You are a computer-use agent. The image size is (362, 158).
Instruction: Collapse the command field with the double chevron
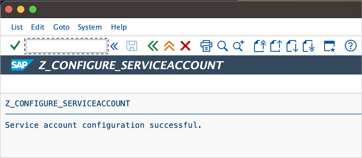pyautogui.click(x=114, y=46)
